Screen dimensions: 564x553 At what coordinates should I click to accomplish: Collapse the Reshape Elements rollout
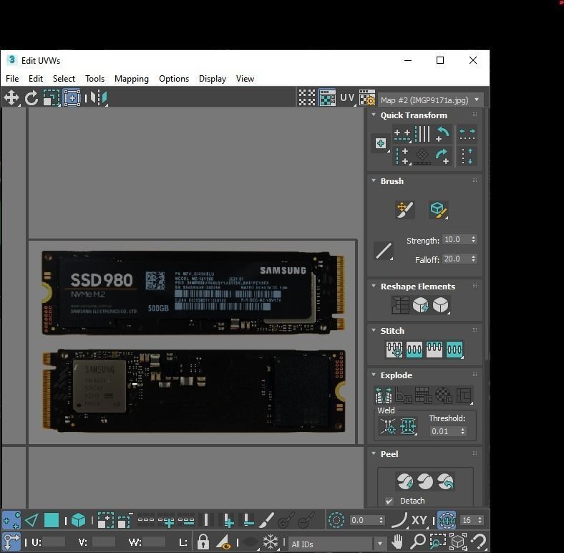pyautogui.click(x=374, y=286)
